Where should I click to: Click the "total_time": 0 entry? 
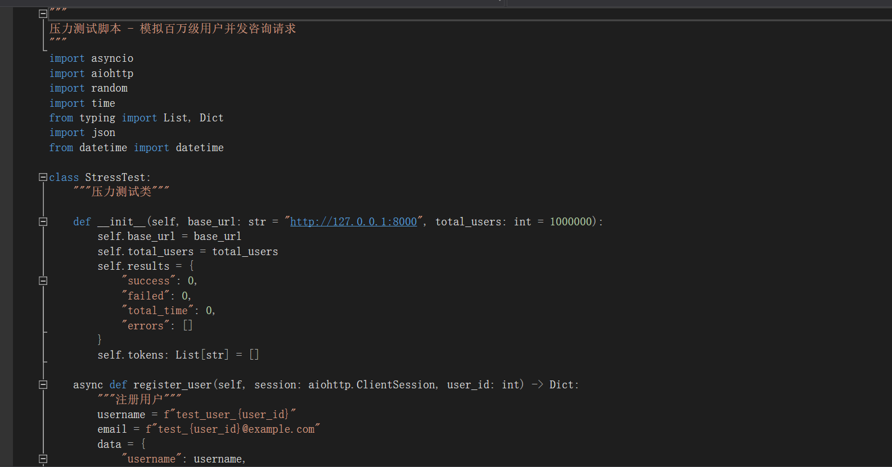click(168, 310)
